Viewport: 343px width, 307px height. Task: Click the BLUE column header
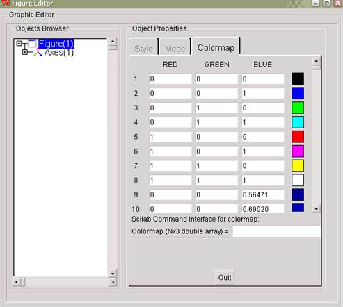coord(262,64)
